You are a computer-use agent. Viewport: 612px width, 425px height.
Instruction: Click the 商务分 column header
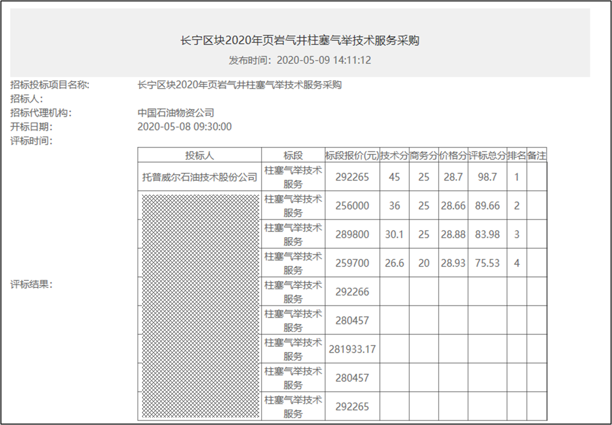point(424,156)
